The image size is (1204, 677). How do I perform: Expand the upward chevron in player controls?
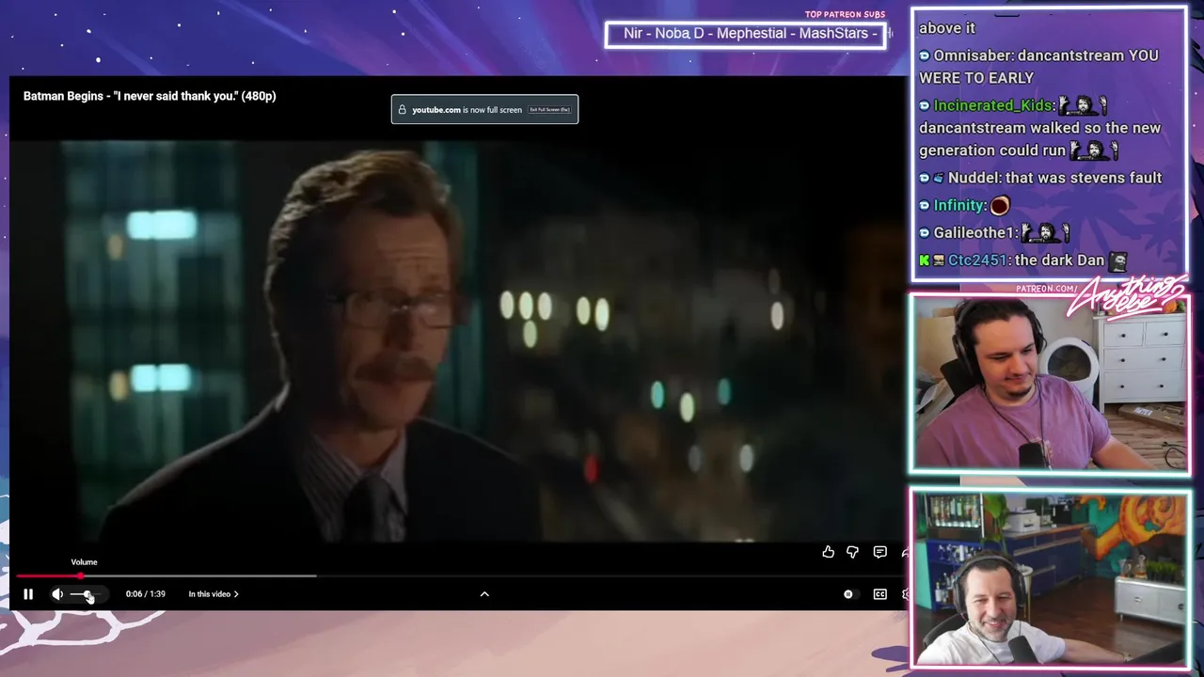pos(484,594)
